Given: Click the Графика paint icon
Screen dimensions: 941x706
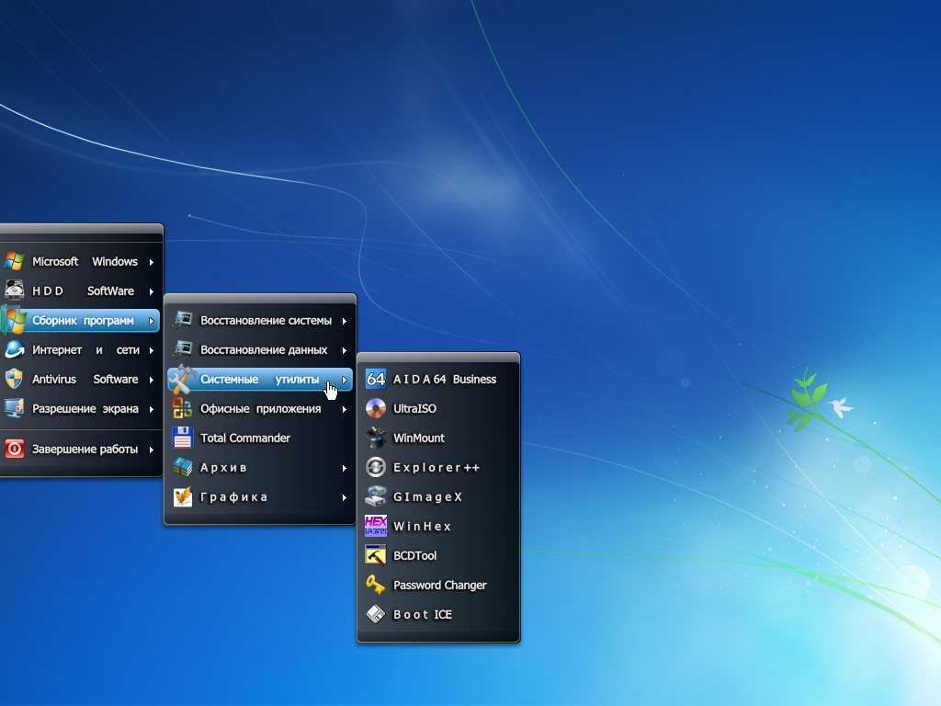Looking at the screenshot, I should pos(183,496).
